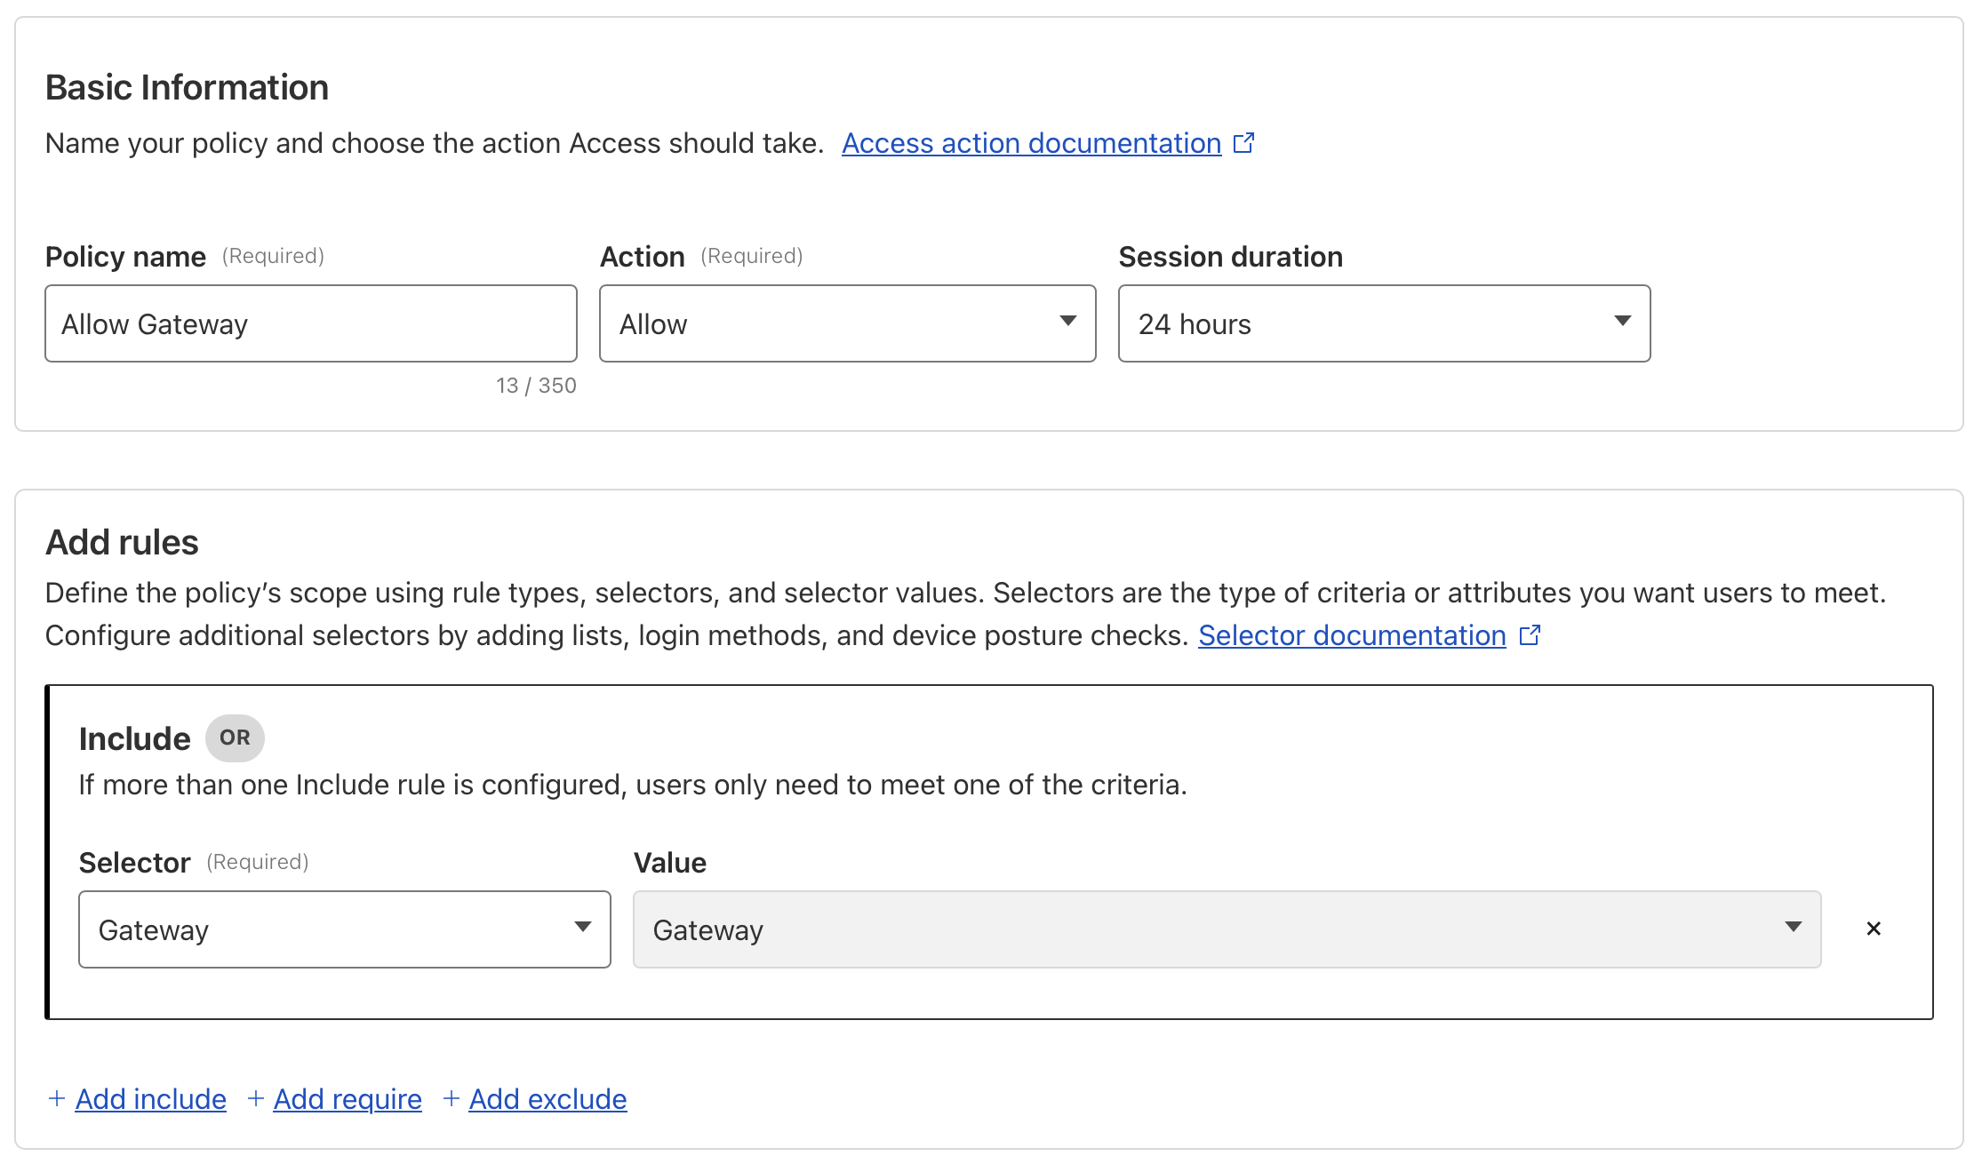The image size is (1982, 1164).
Task: Click plus icon beside Add exclude
Action: (451, 1099)
